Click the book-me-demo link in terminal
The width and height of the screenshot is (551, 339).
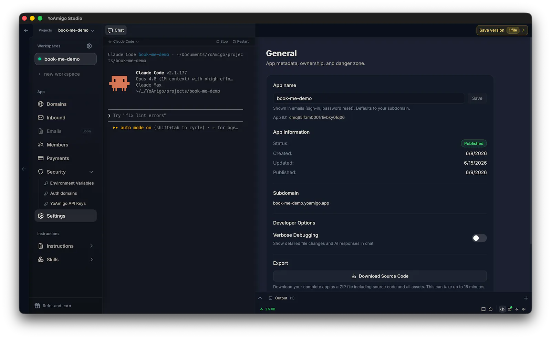click(154, 55)
